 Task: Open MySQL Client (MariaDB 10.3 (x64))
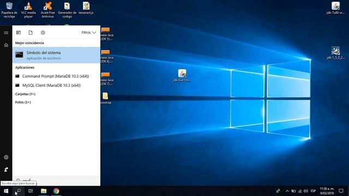tap(56, 85)
